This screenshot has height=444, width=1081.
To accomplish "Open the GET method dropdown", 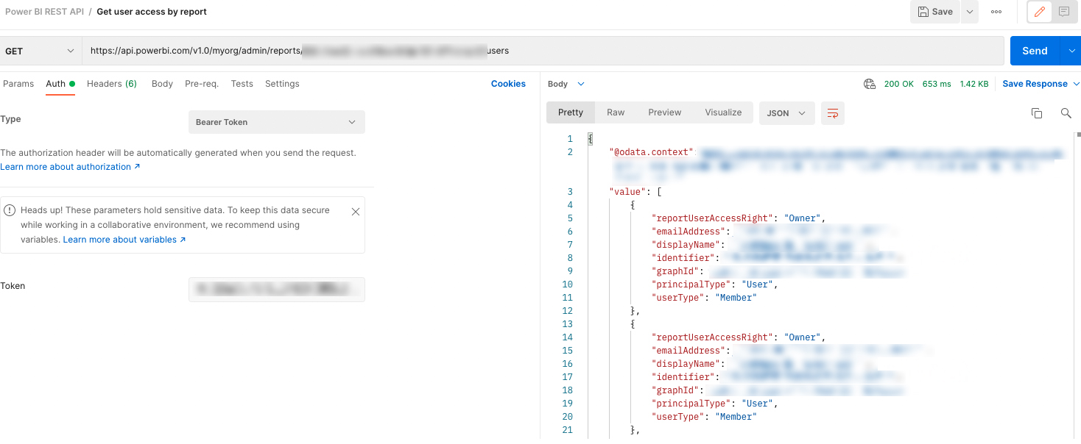I will pyautogui.click(x=41, y=51).
